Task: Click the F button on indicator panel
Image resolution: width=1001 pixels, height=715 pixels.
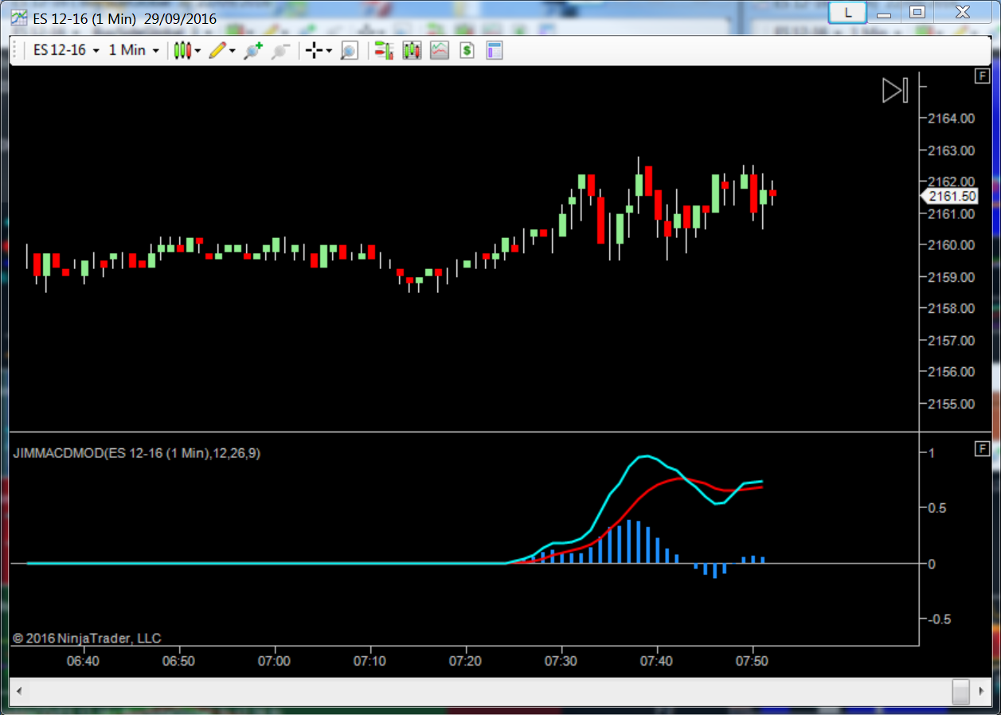Action: click(x=982, y=448)
